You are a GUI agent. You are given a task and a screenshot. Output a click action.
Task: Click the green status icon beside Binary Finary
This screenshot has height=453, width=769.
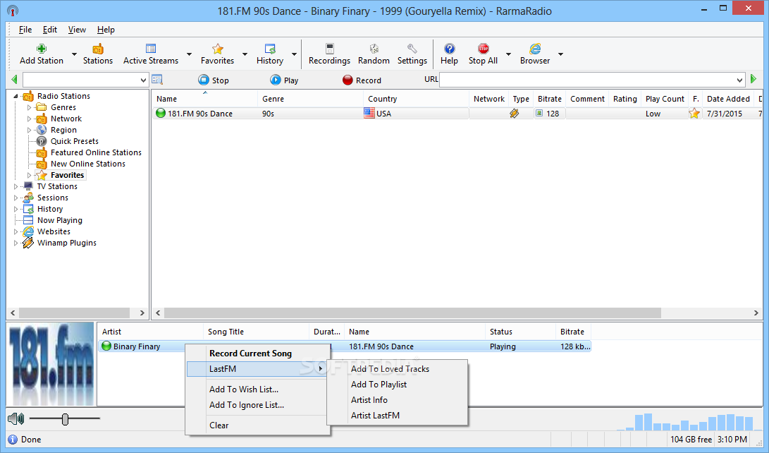pyautogui.click(x=106, y=346)
